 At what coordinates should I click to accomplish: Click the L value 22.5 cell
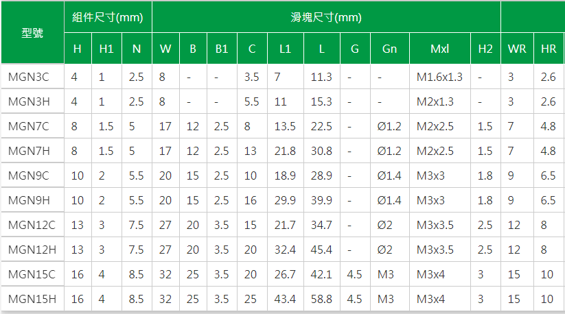click(322, 126)
